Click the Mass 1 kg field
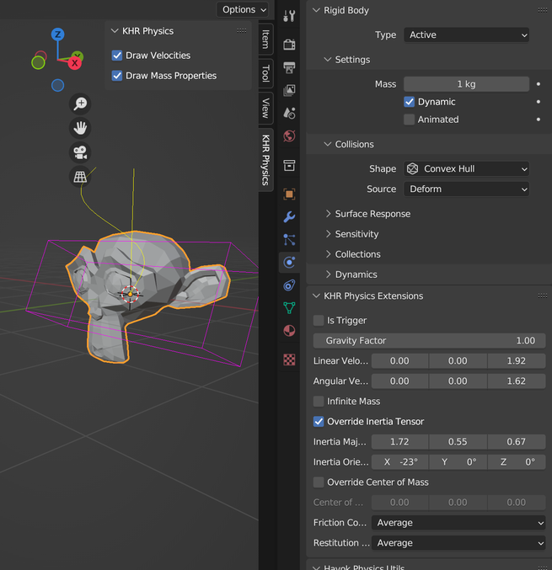552x570 pixels. (466, 84)
